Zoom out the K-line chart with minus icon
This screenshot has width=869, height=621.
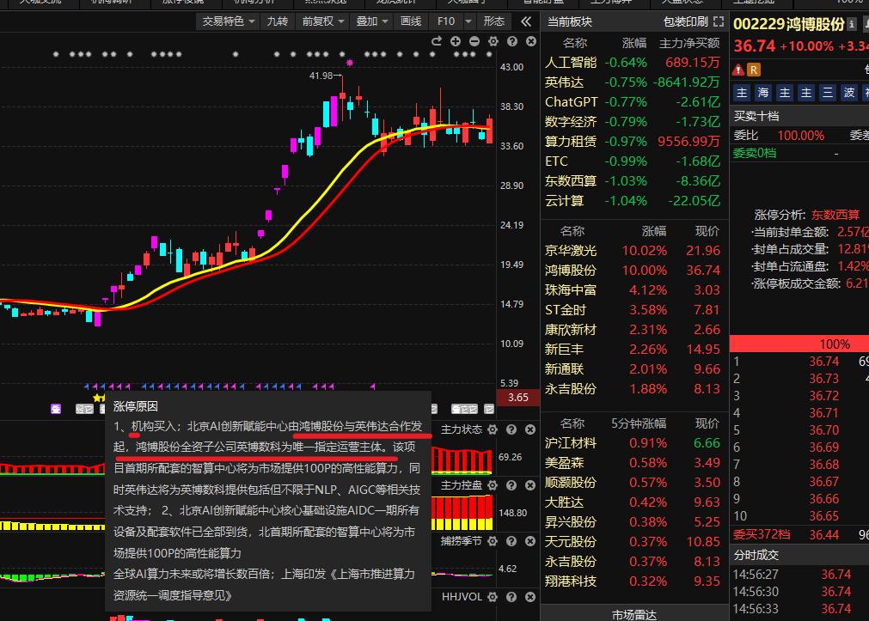[474, 41]
